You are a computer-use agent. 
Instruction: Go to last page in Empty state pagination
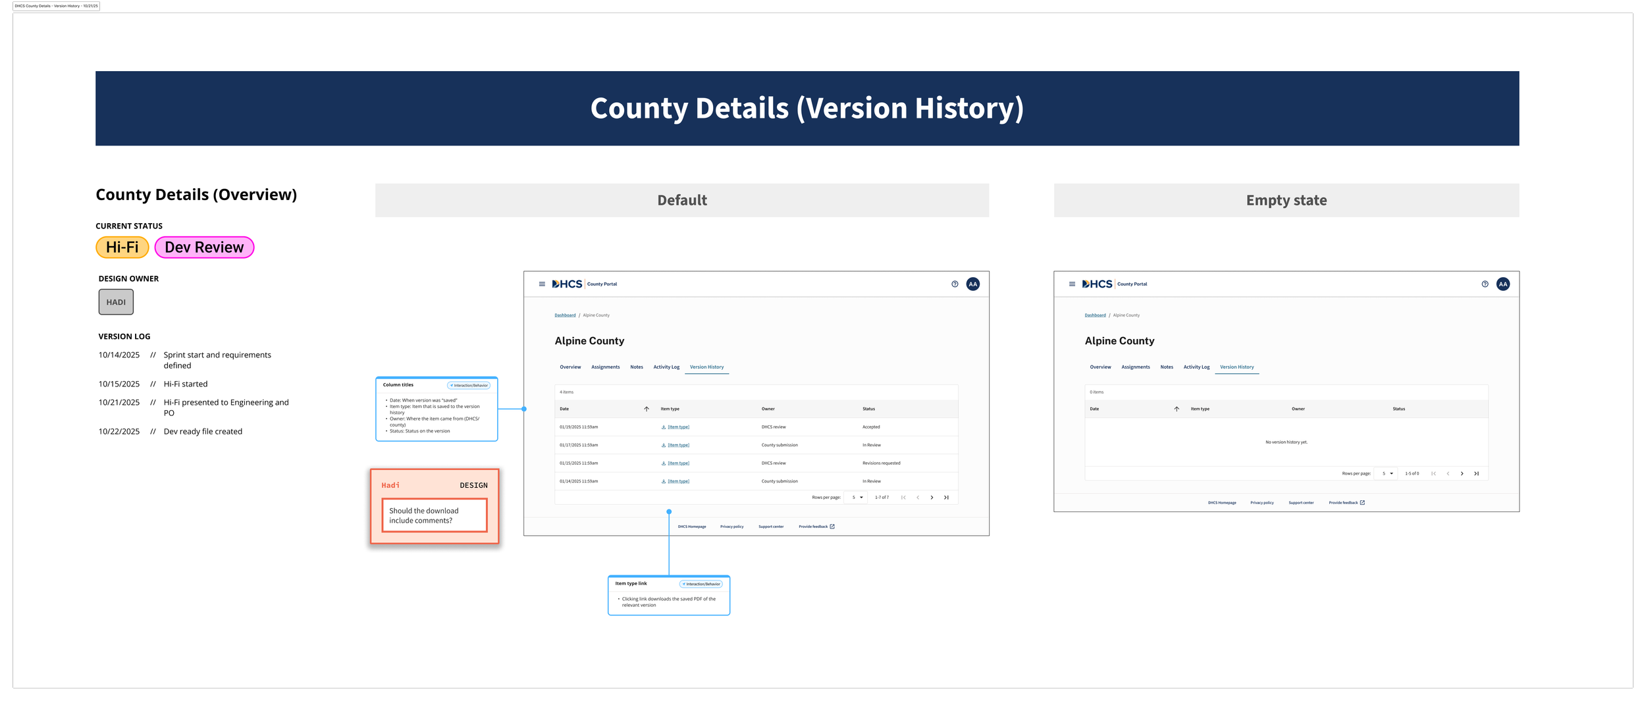tap(1476, 474)
